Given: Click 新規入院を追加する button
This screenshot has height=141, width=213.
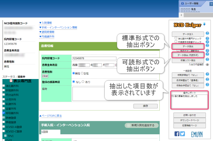Looking at the screenshot, I should [x=142, y=125].
